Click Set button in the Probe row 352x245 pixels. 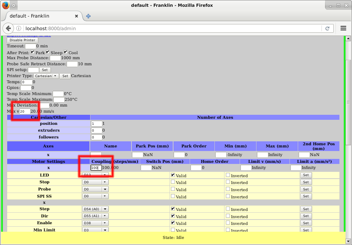click(306, 189)
